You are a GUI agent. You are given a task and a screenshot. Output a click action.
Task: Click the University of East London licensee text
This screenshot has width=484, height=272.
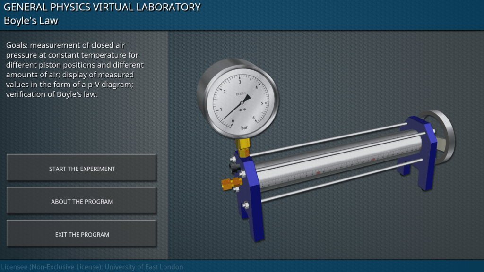click(x=92, y=267)
